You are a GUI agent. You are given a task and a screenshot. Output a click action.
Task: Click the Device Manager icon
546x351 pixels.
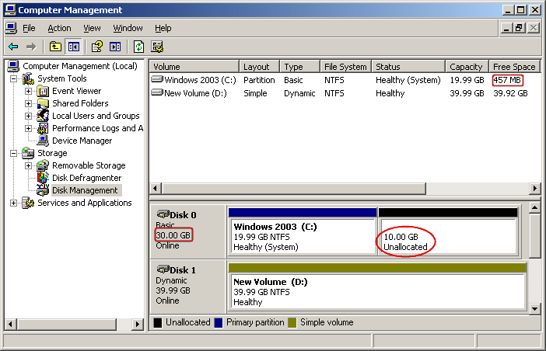pos(43,141)
